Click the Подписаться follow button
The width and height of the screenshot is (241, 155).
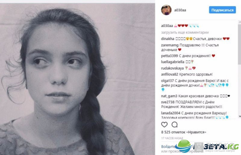[222, 10]
